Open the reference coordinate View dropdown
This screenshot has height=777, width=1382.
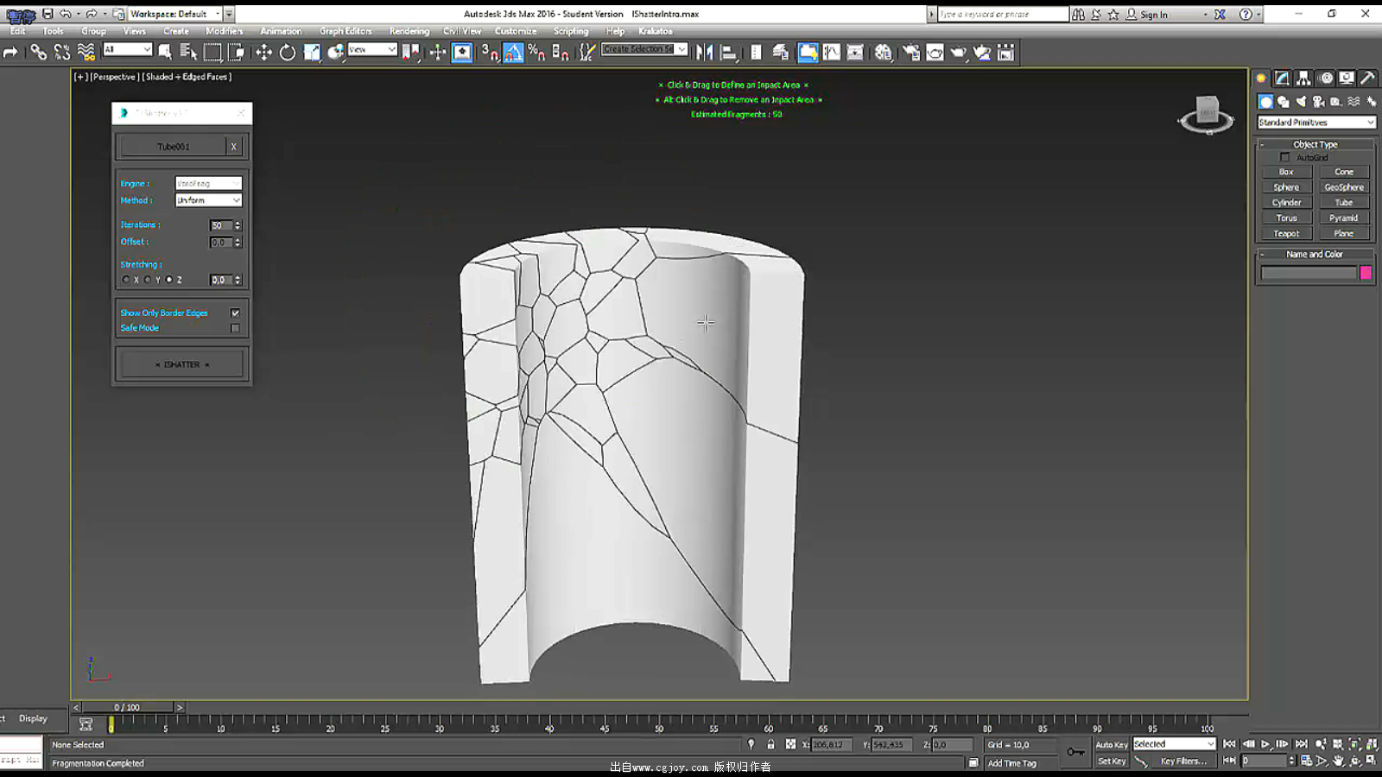point(371,50)
